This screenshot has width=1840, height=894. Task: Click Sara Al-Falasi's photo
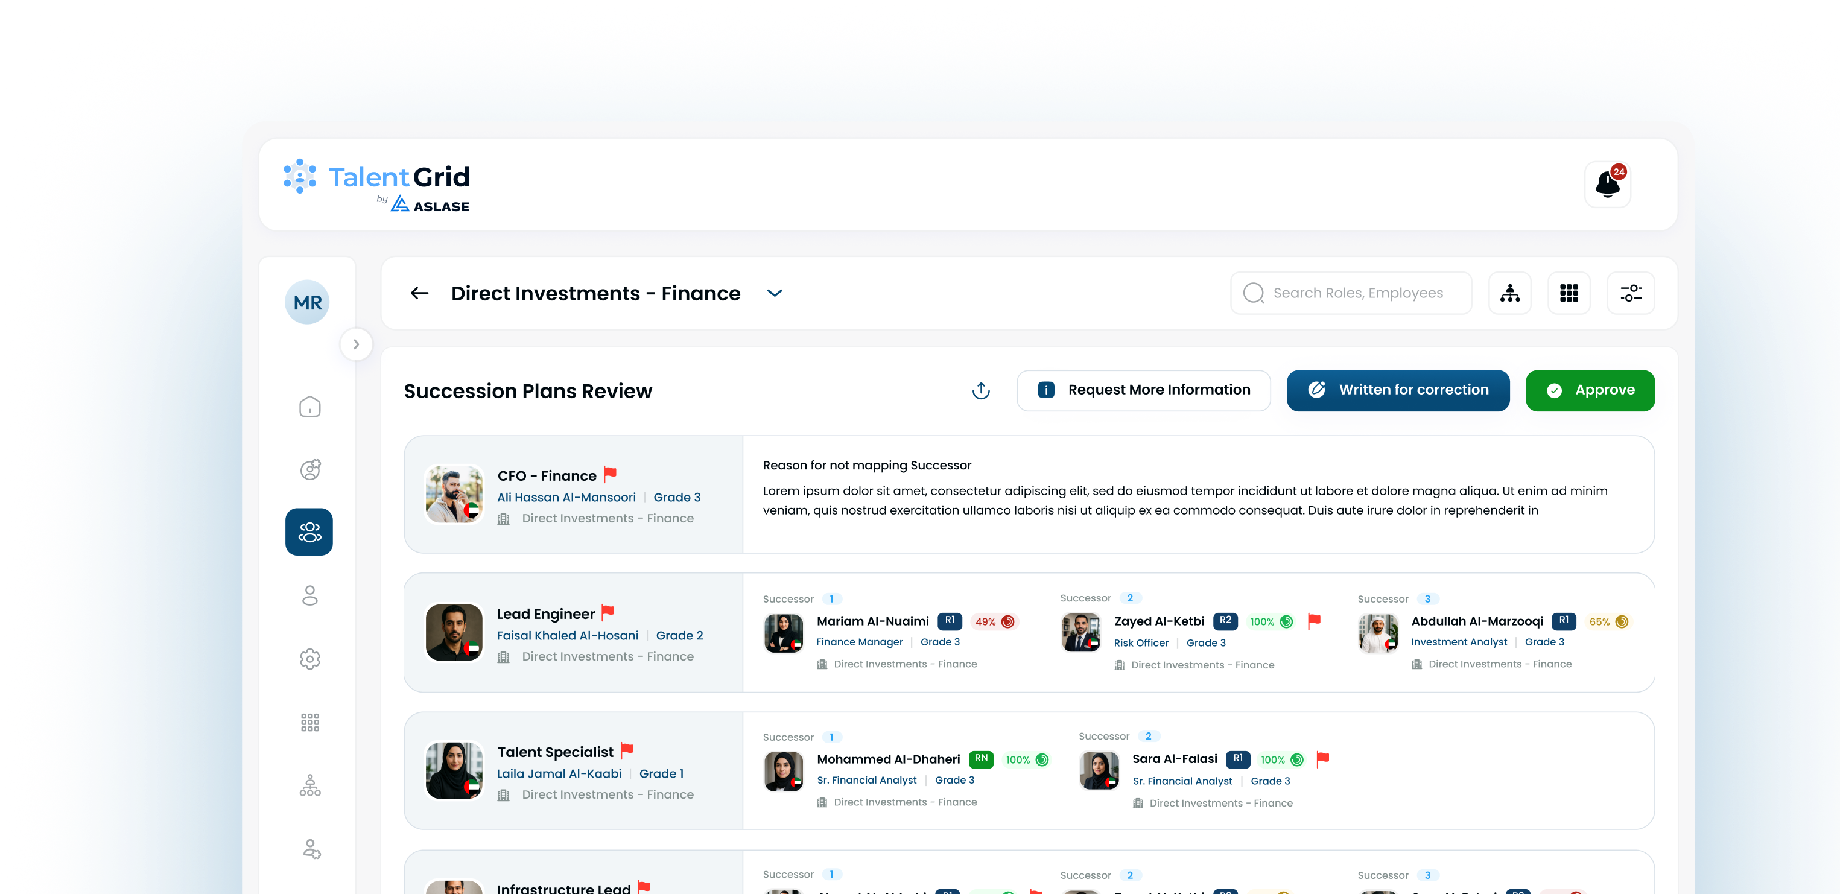(1099, 771)
